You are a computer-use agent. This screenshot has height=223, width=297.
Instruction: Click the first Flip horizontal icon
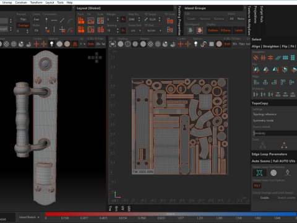click(x=256, y=70)
